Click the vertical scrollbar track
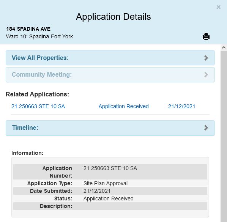The height and width of the screenshot is (222, 227). coord(224,136)
